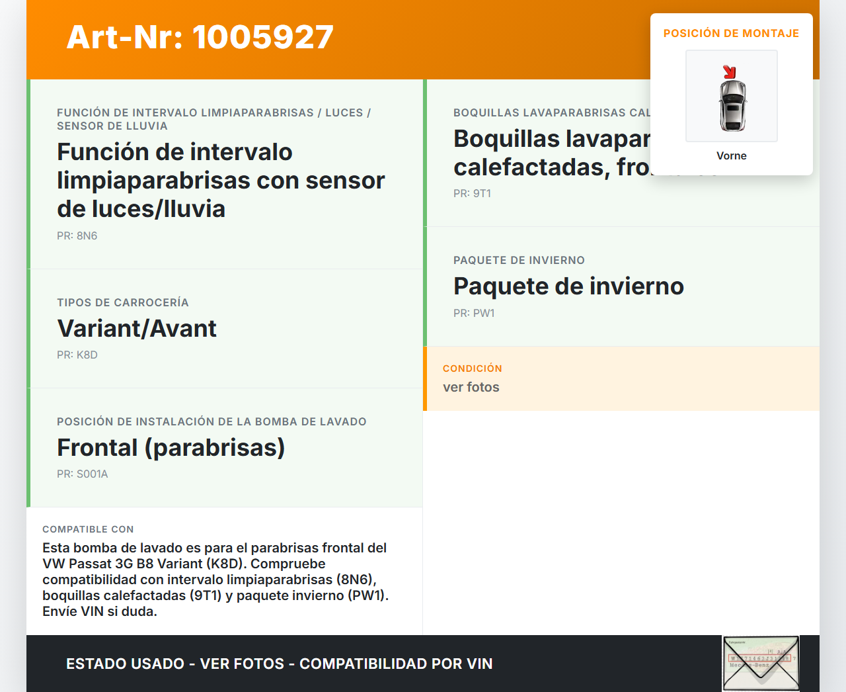
Task: Select the Variant/Avant body type value
Action: tap(137, 328)
